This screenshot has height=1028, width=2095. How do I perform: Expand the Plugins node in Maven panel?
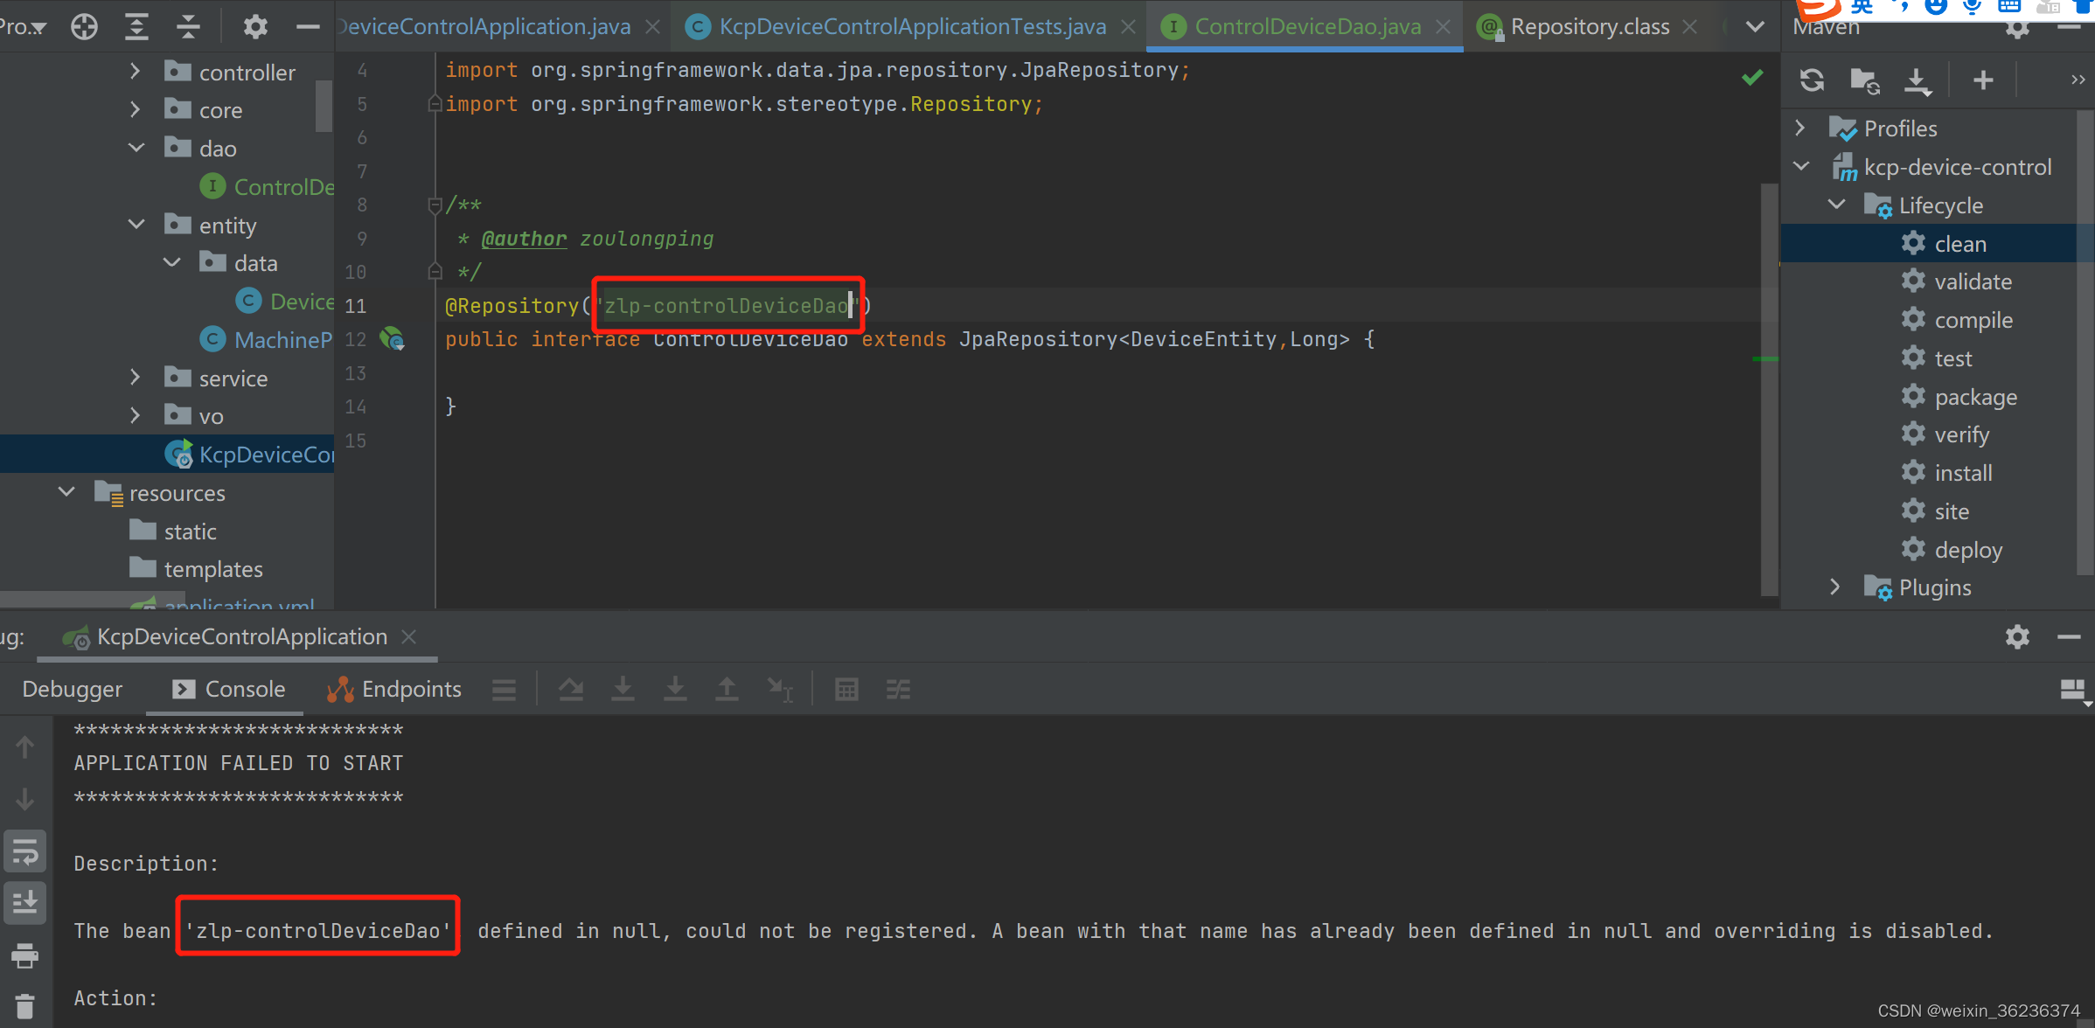[x=1834, y=587]
